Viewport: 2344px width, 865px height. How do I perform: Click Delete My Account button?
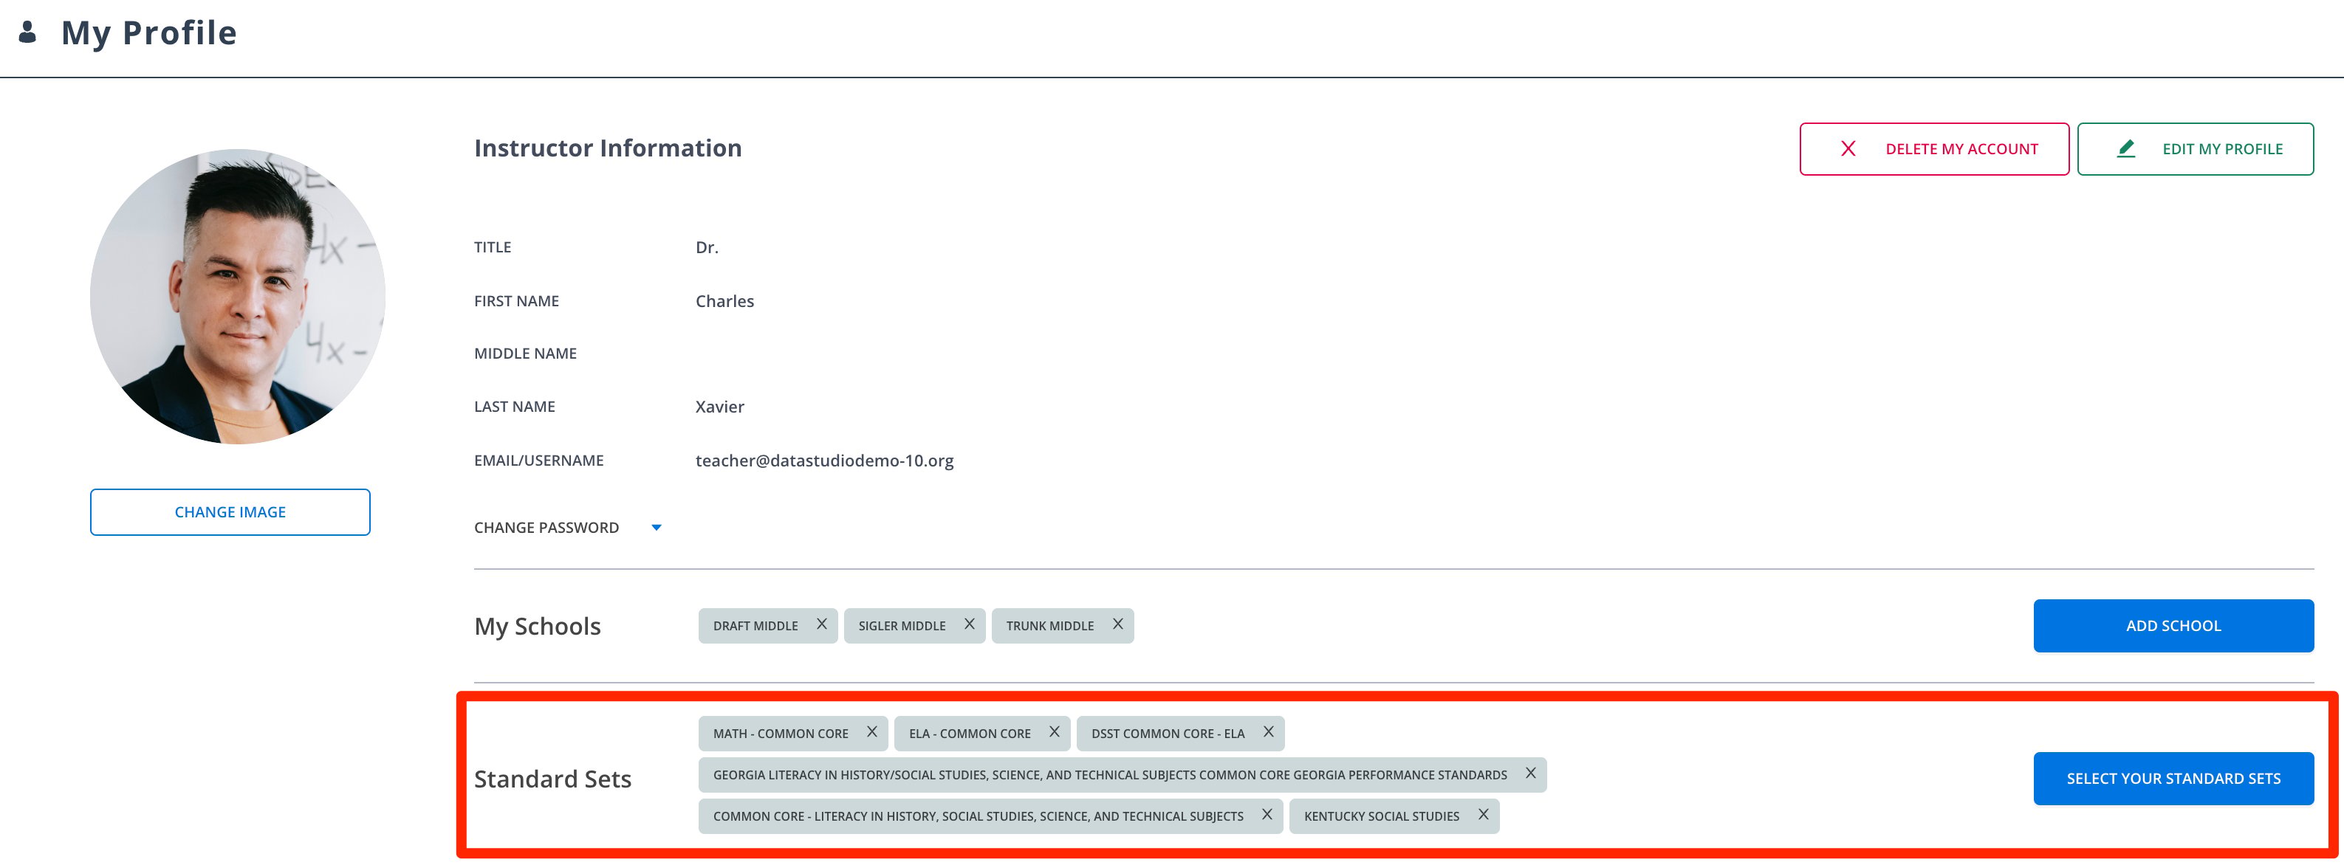[x=1933, y=149]
